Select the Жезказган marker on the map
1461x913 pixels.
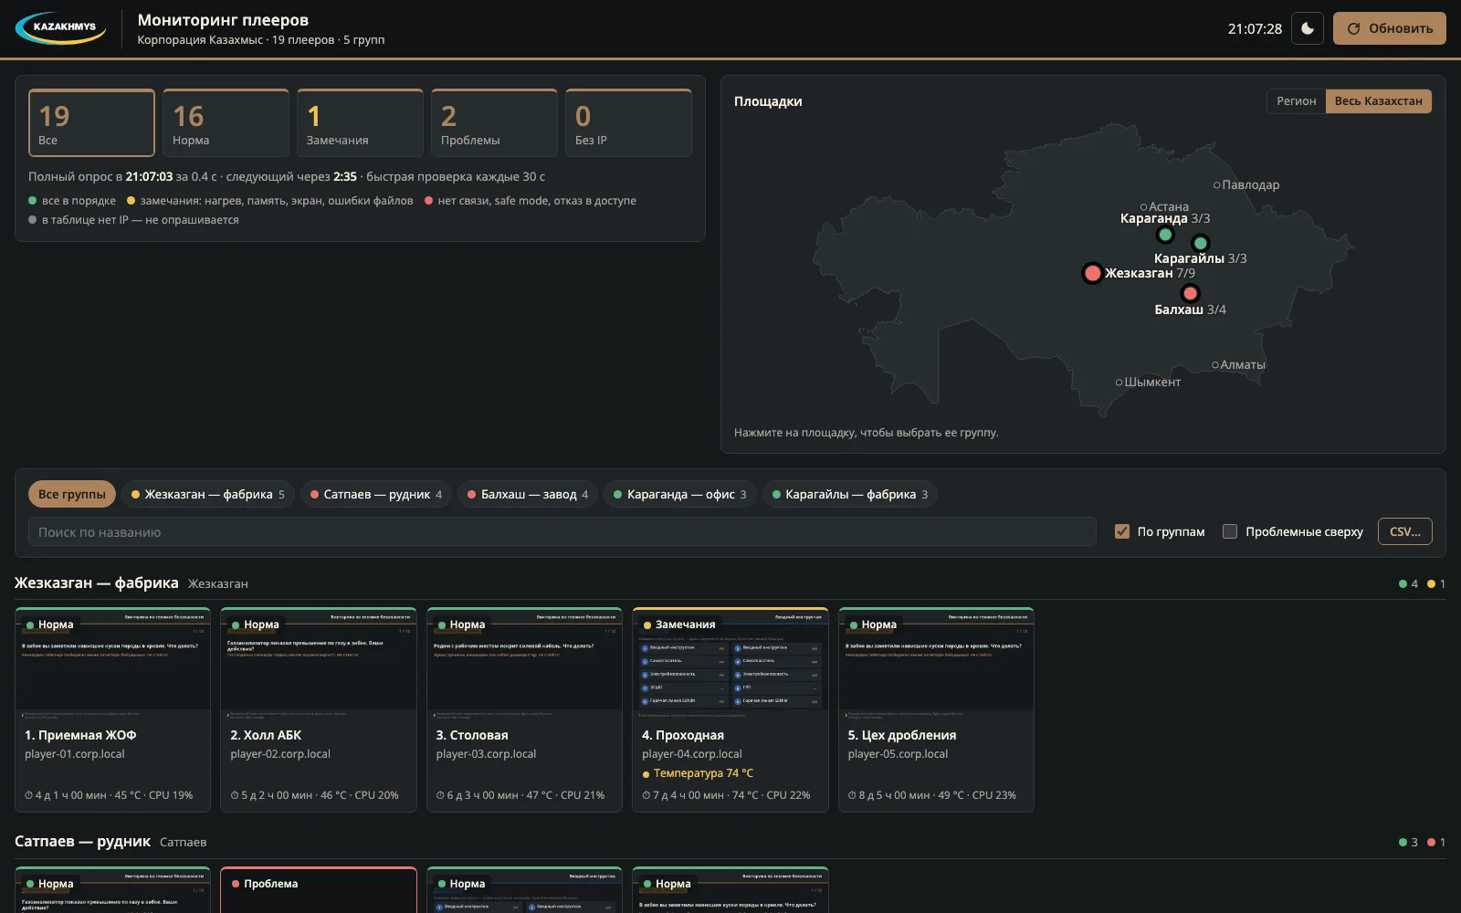pyautogui.click(x=1092, y=273)
